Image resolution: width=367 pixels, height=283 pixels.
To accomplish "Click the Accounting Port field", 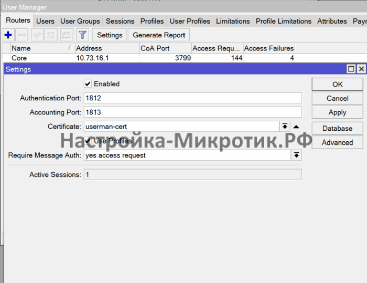I will (193, 112).
